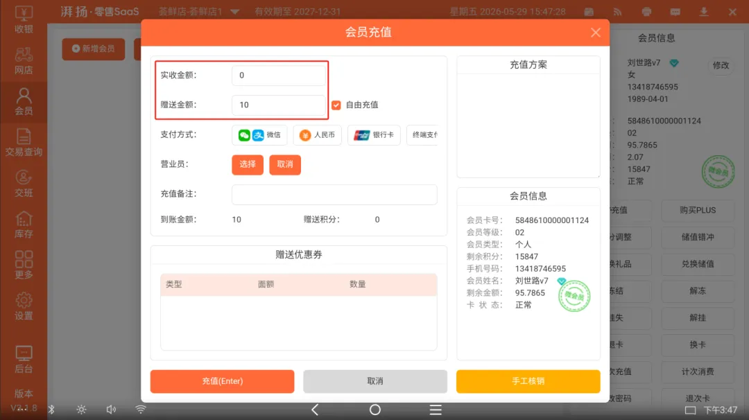Click 储值错冲 in background panel
The image size is (749, 420).
tap(698, 237)
